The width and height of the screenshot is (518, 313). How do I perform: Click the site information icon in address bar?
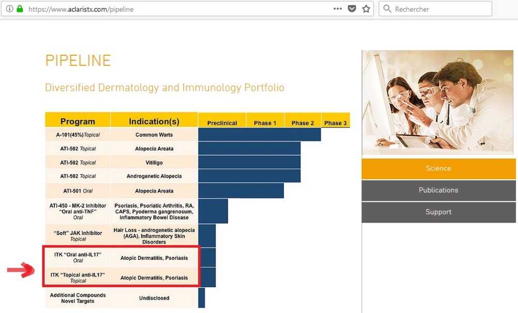point(9,9)
